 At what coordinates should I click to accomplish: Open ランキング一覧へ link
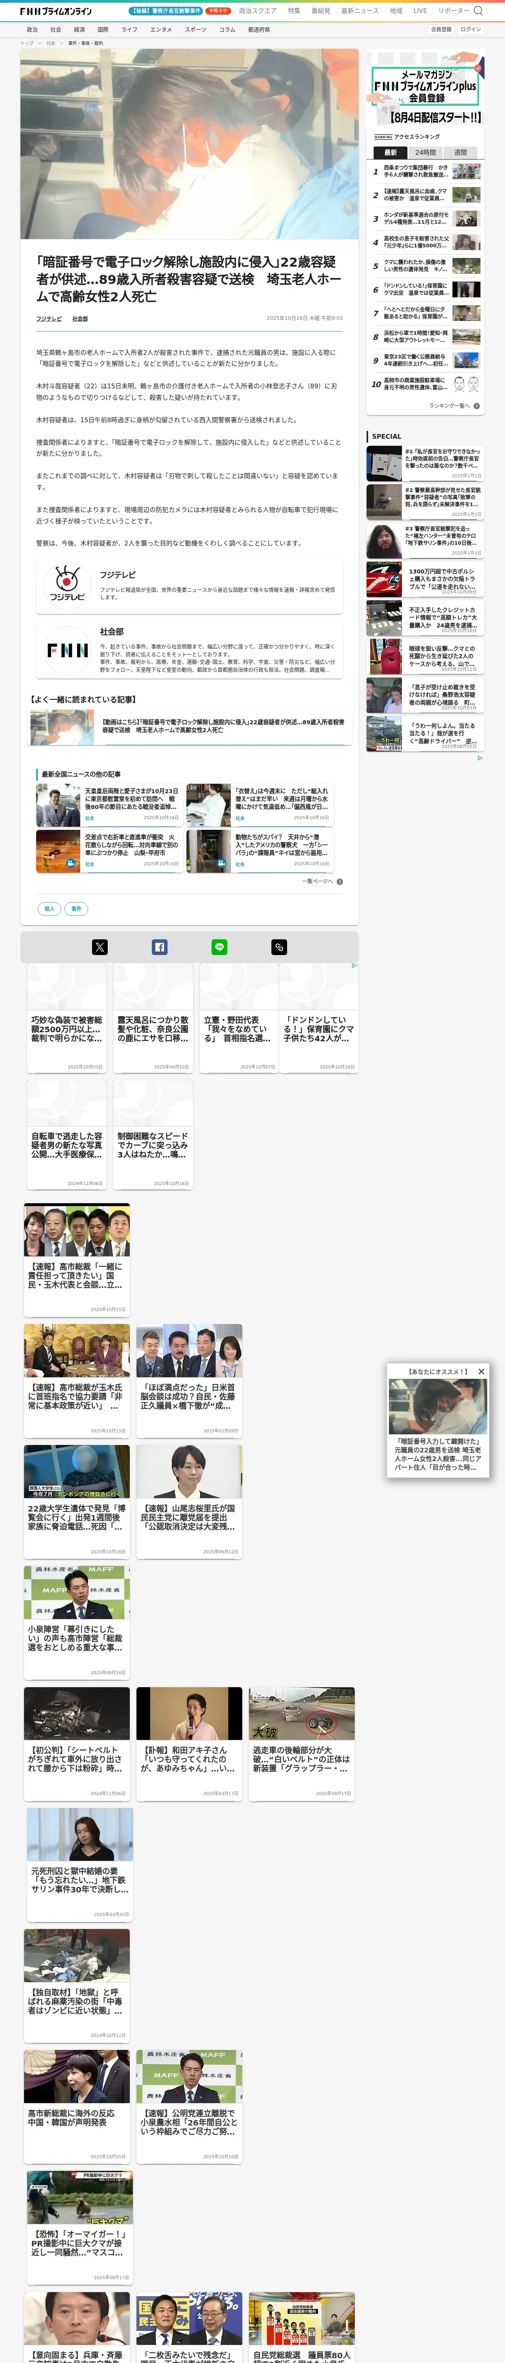449,406
